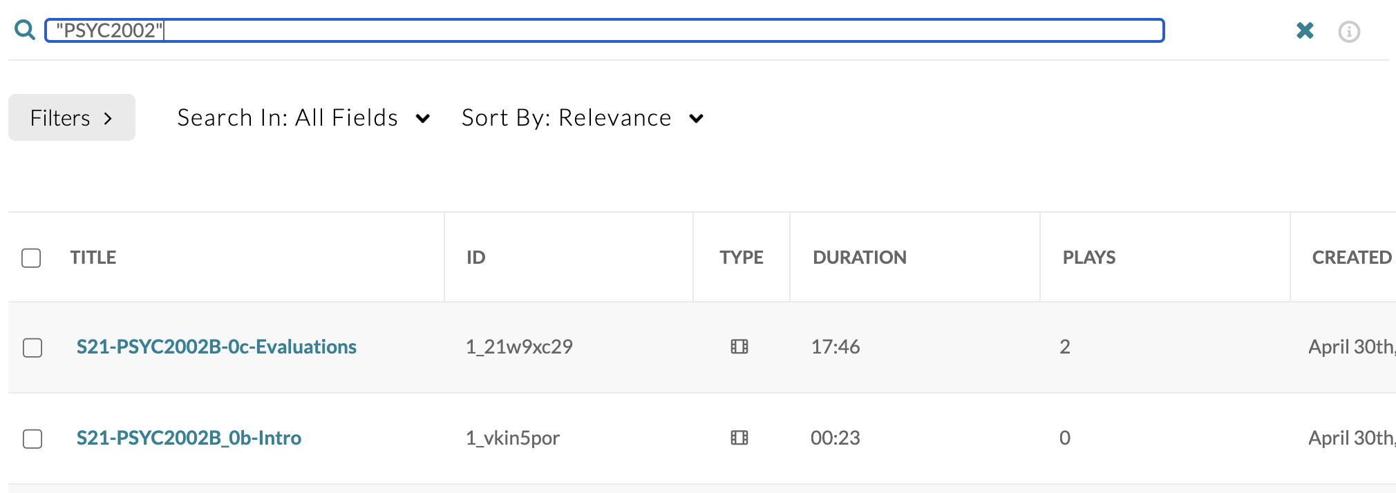Expand the Filters panel
The image size is (1396, 493).
coord(72,118)
